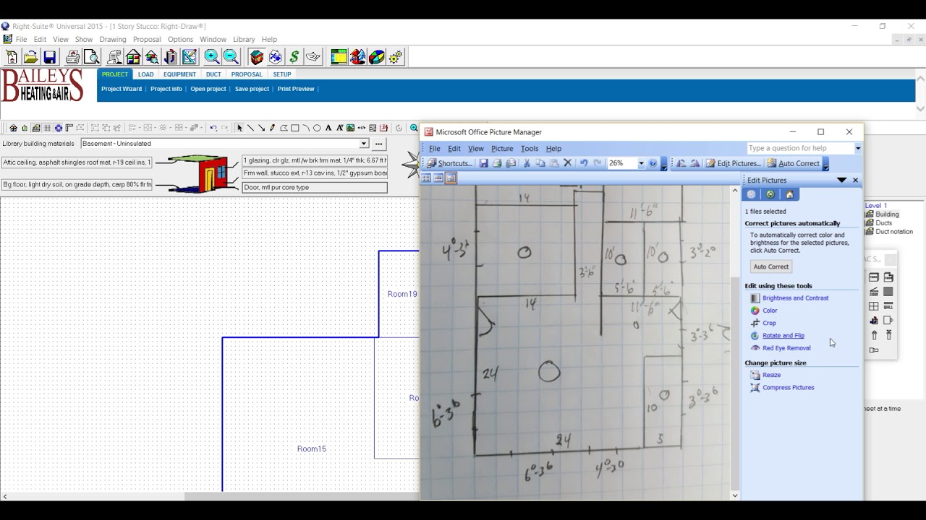Open the Tools menu in Picture Manager
Image resolution: width=926 pixels, height=520 pixels.
coord(530,148)
